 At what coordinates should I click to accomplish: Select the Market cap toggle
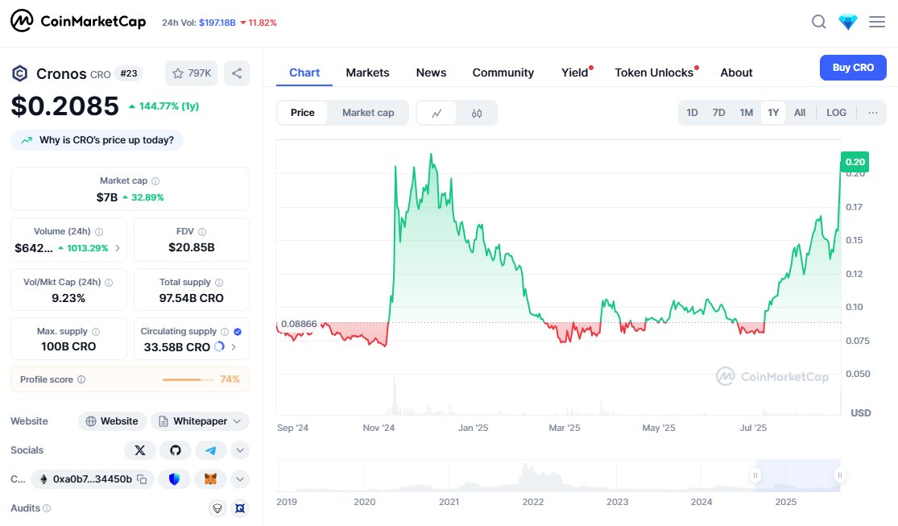click(368, 113)
